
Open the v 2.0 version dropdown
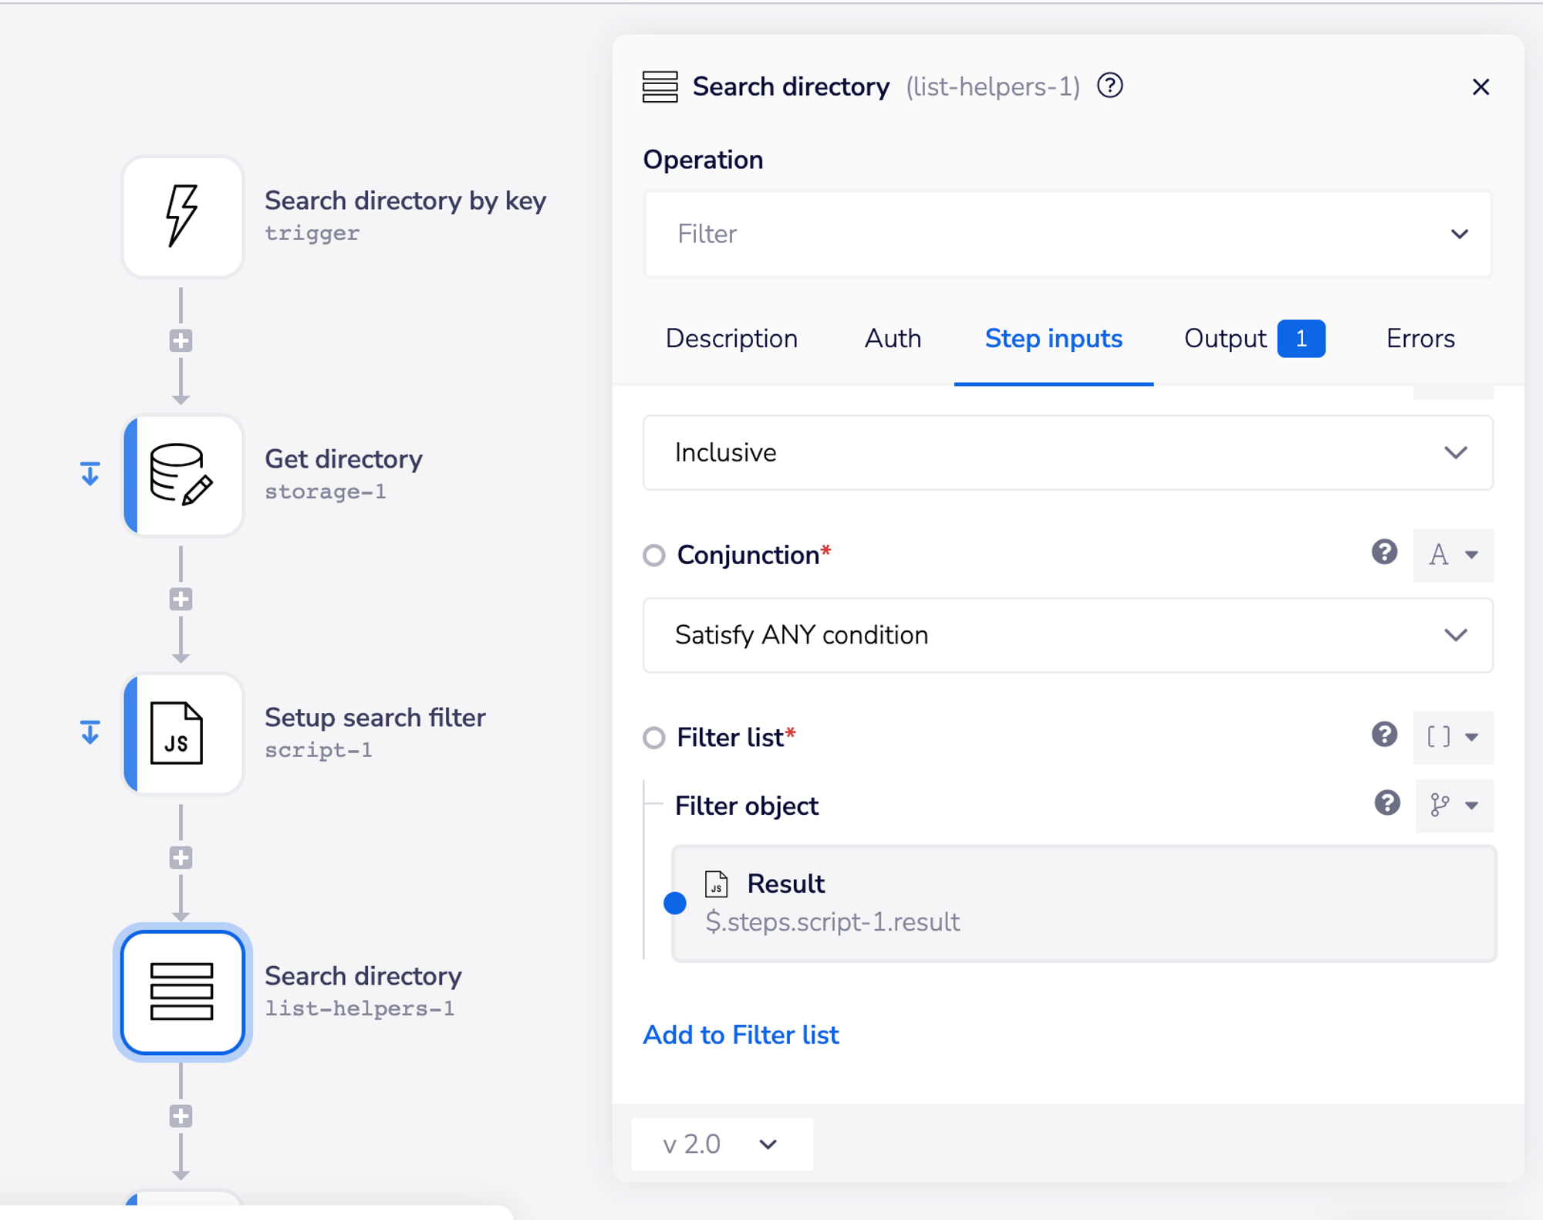pyautogui.click(x=721, y=1144)
